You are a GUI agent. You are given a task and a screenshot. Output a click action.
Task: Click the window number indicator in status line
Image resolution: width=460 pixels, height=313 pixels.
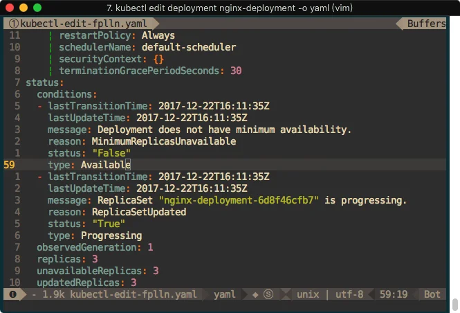12,294
